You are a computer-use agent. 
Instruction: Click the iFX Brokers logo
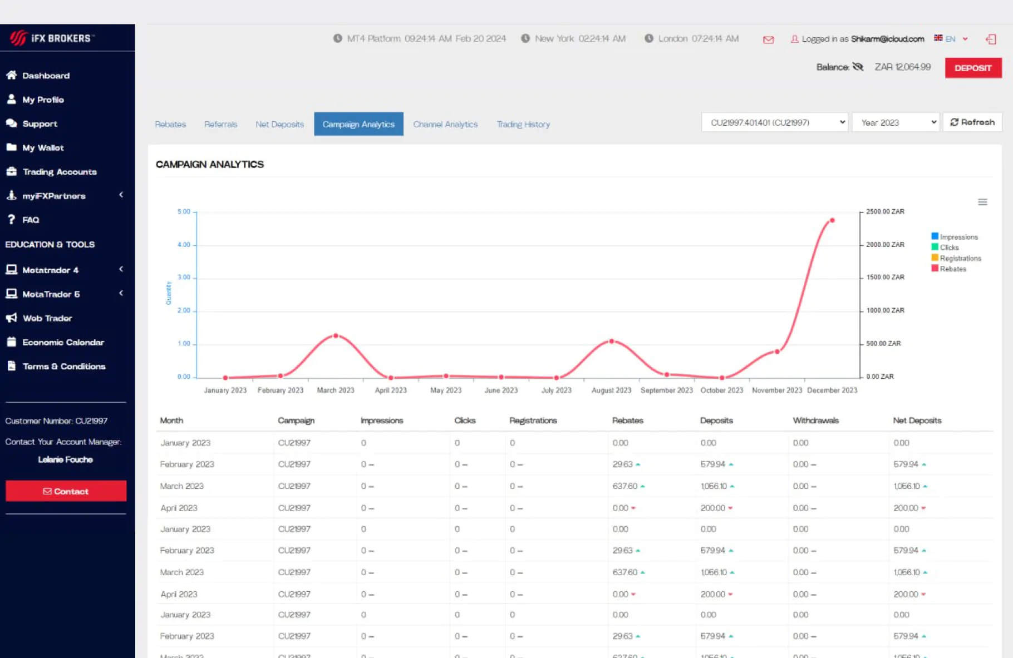point(51,38)
